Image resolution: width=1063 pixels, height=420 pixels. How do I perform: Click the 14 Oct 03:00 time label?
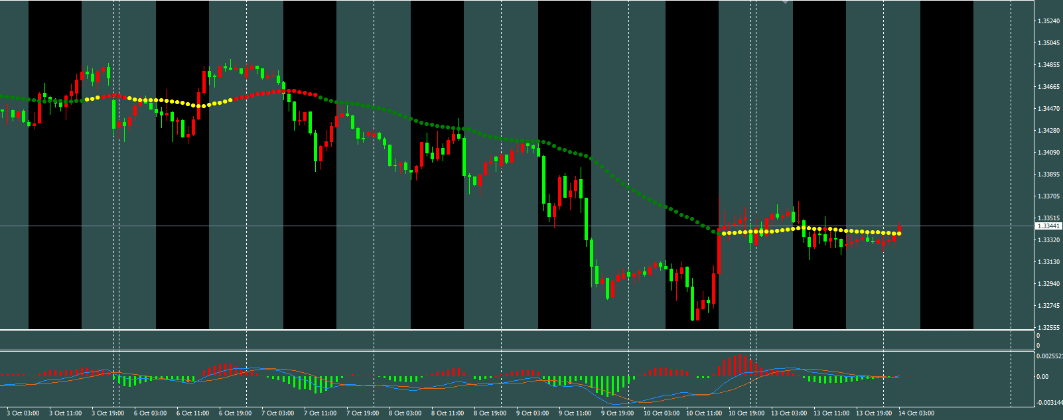[916, 413]
